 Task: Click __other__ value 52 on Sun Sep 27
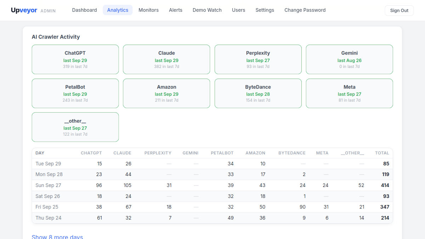point(361,185)
